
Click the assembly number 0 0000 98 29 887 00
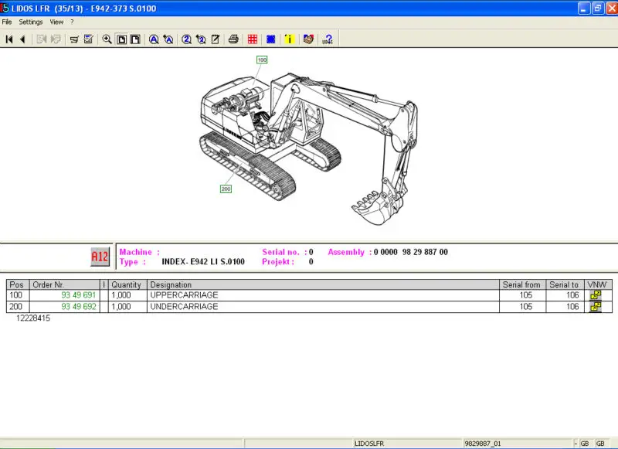(x=411, y=252)
